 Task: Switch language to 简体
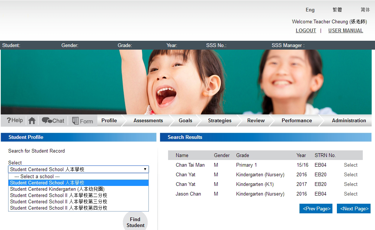click(365, 10)
